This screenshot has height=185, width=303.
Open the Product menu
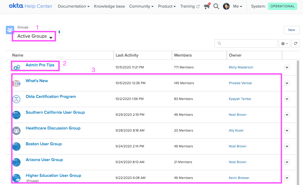(167, 6)
